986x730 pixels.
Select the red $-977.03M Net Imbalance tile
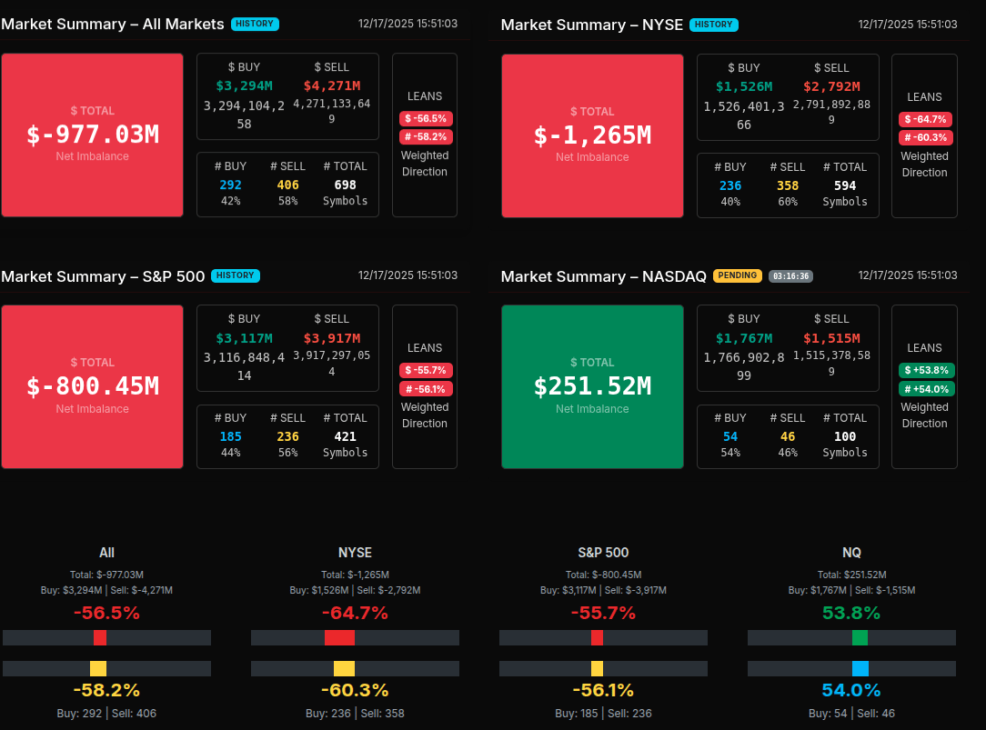coord(92,135)
